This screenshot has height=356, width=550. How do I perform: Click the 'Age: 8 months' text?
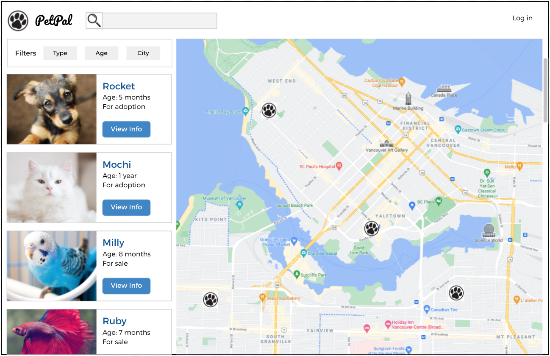[x=126, y=254]
